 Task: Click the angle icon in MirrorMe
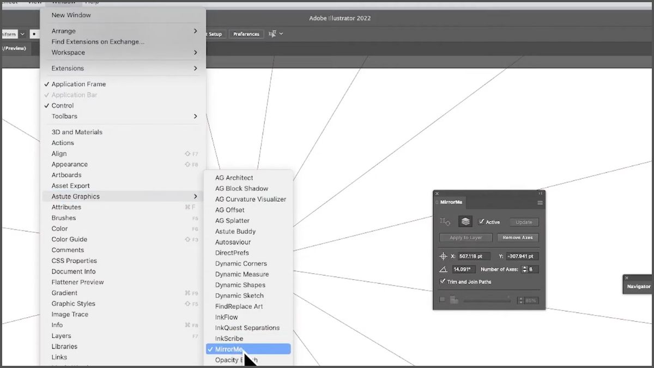tap(444, 269)
